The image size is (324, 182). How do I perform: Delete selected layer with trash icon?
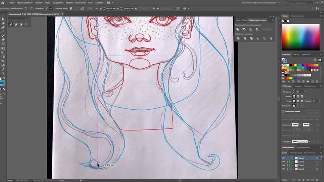click(317, 180)
